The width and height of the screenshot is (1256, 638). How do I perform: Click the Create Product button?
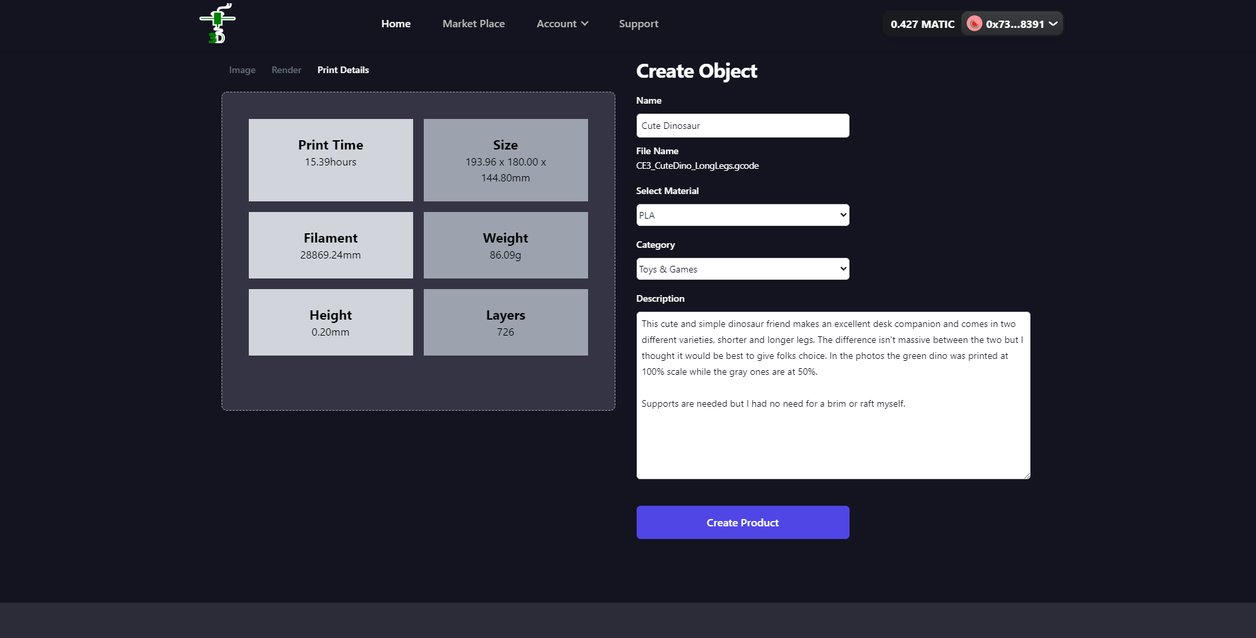742,522
